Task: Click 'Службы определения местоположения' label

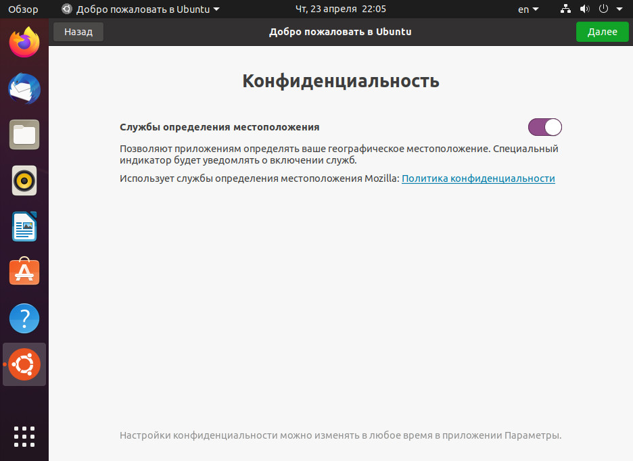Action: (x=220, y=127)
